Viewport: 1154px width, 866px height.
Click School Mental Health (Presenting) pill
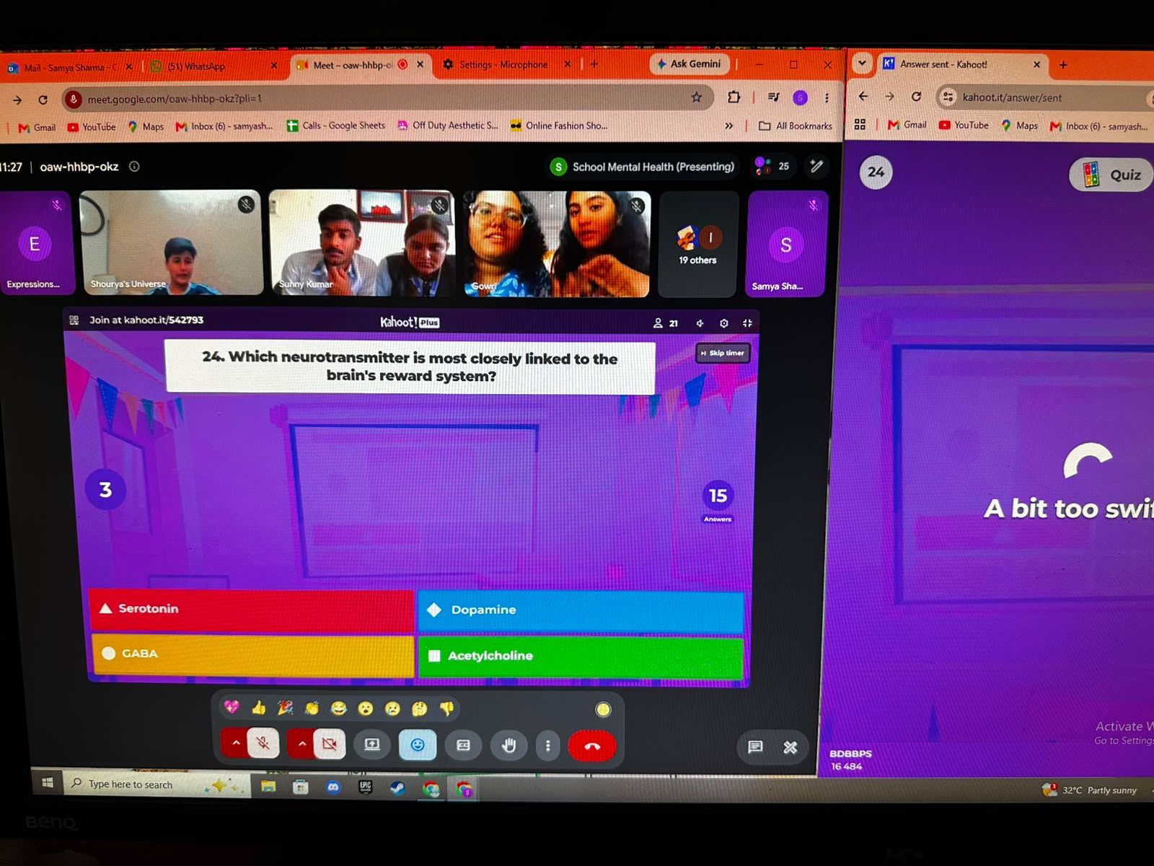[643, 167]
